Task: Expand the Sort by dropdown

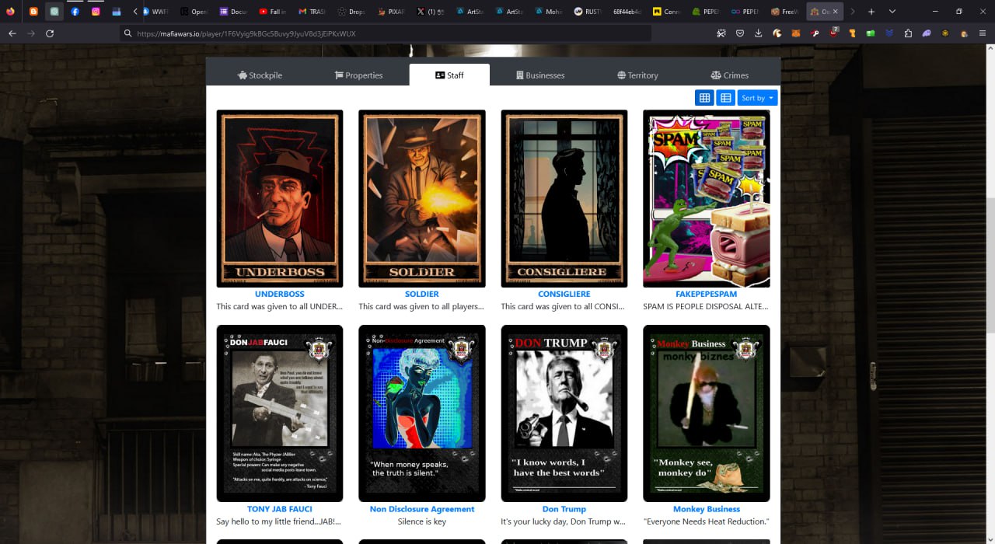Action: (x=757, y=98)
